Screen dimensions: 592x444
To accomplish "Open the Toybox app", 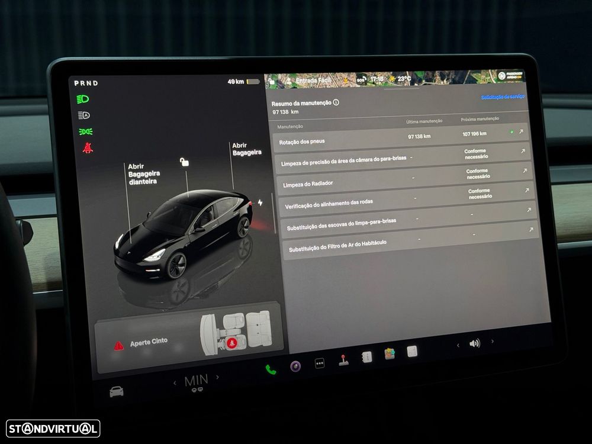I will pyautogui.click(x=390, y=354).
